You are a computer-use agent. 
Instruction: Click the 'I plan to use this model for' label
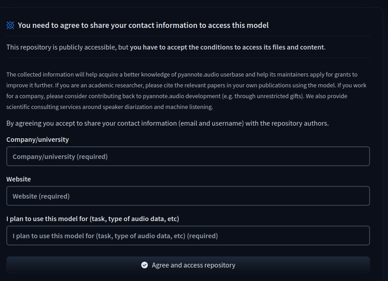pos(93,219)
